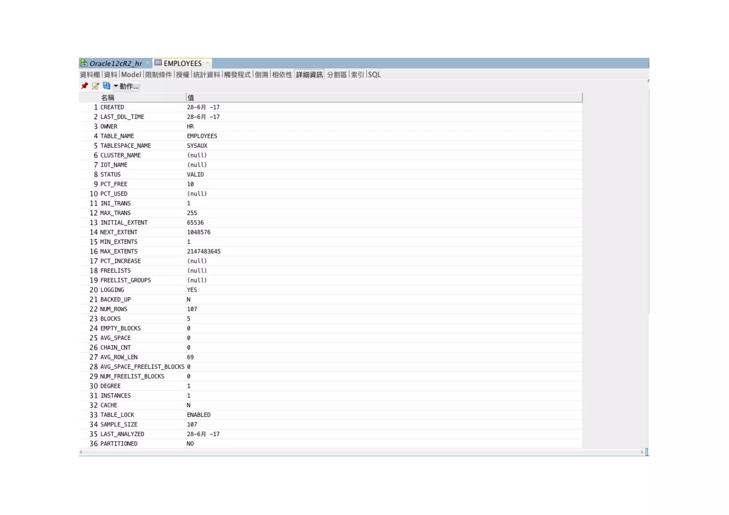Click the PCT_FREE value 10
Screen dimensions: 729x515
click(190, 184)
